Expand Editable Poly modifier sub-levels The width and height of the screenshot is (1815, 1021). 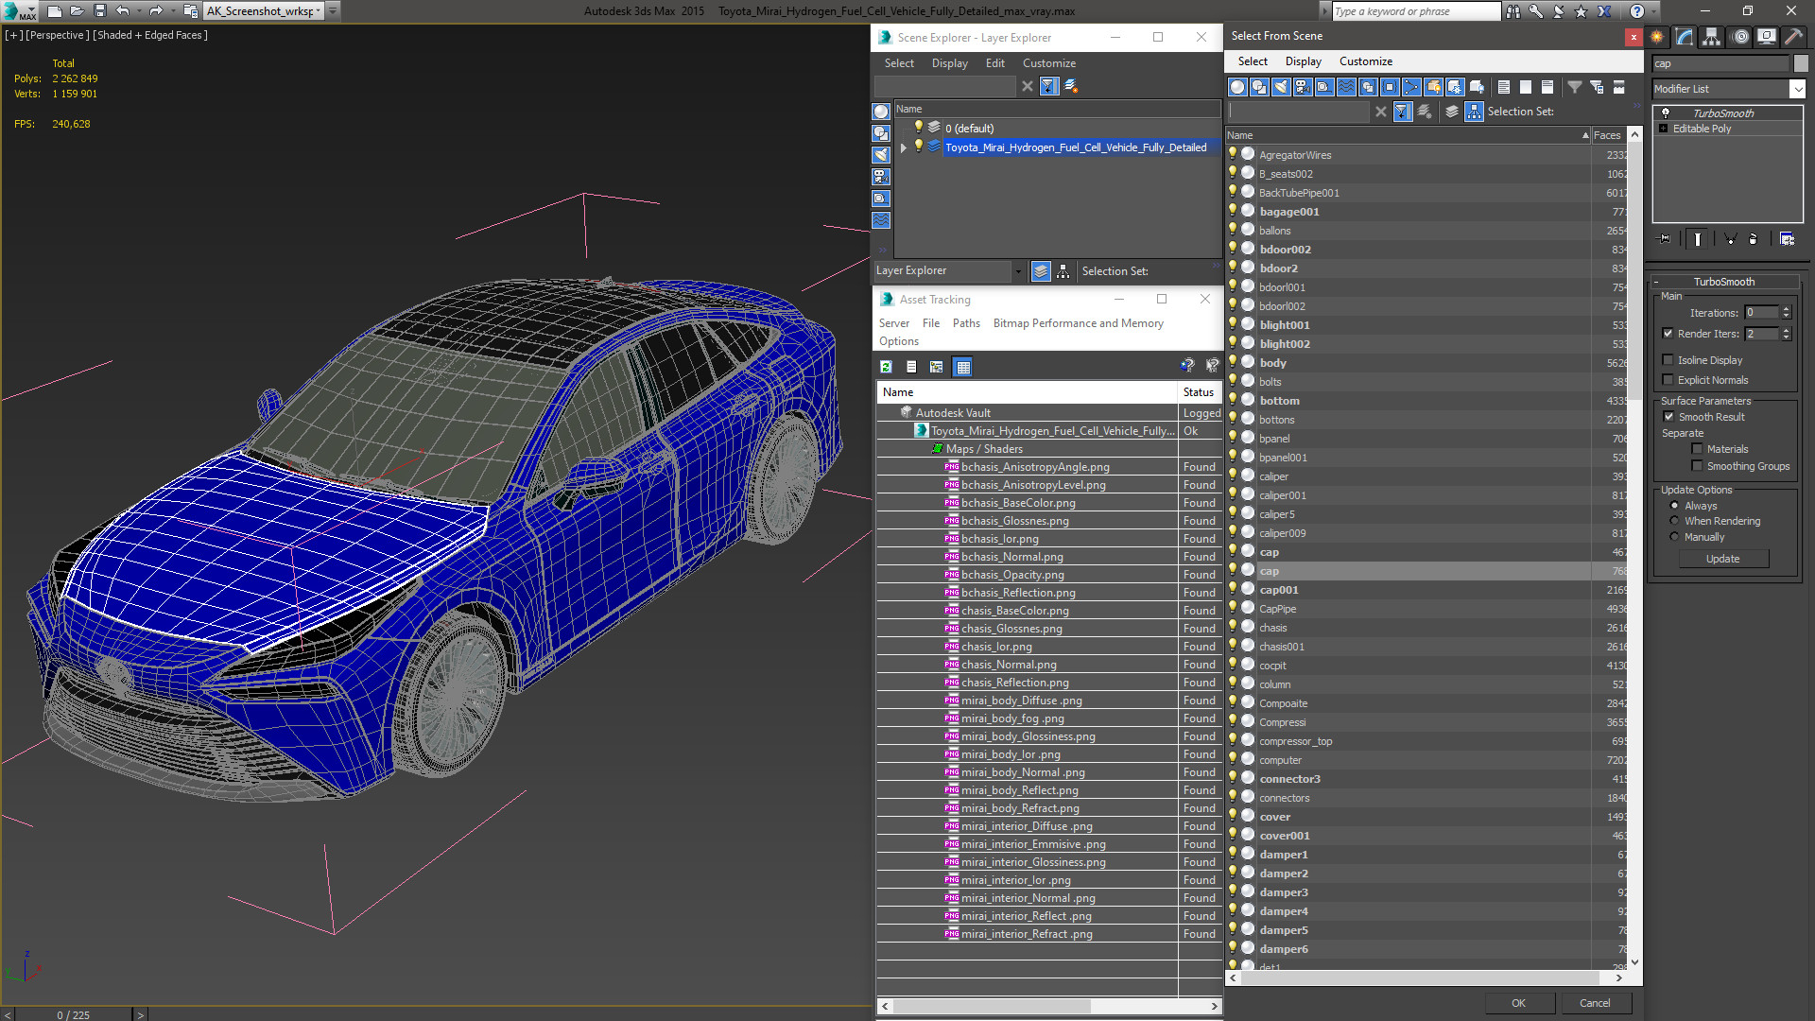click(x=1663, y=129)
